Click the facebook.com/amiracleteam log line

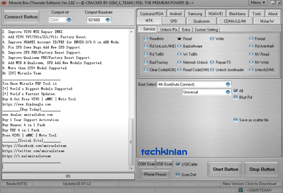(x=34, y=145)
